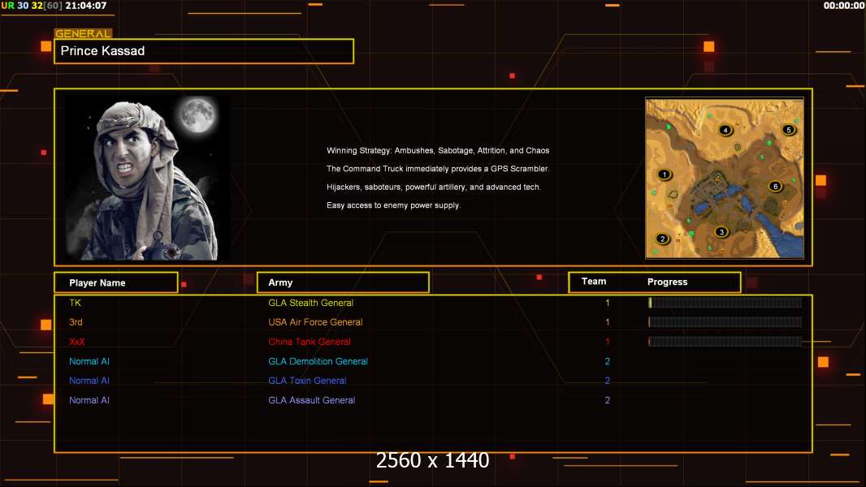Click the Player Name column header
The height and width of the screenshot is (487, 866).
[115, 282]
